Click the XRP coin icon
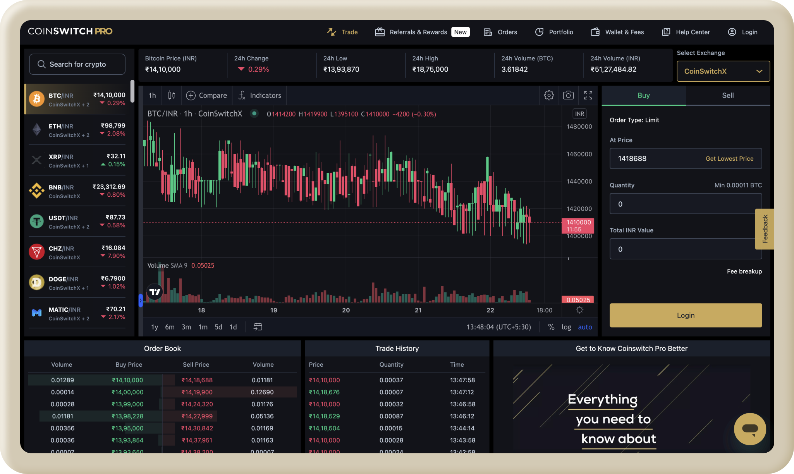794x474 pixels. (37, 160)
